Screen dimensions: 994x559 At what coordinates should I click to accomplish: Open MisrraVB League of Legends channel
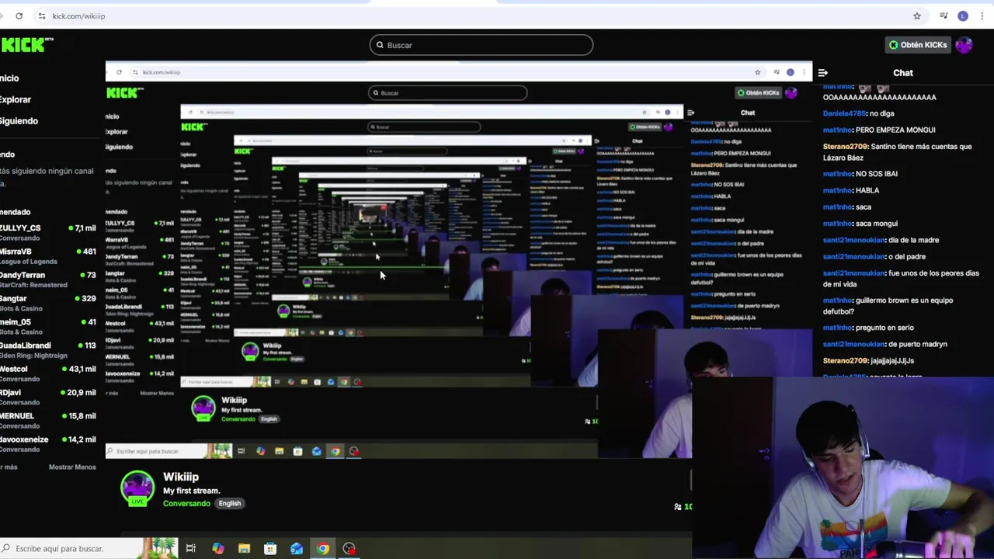tap(48, 256)
